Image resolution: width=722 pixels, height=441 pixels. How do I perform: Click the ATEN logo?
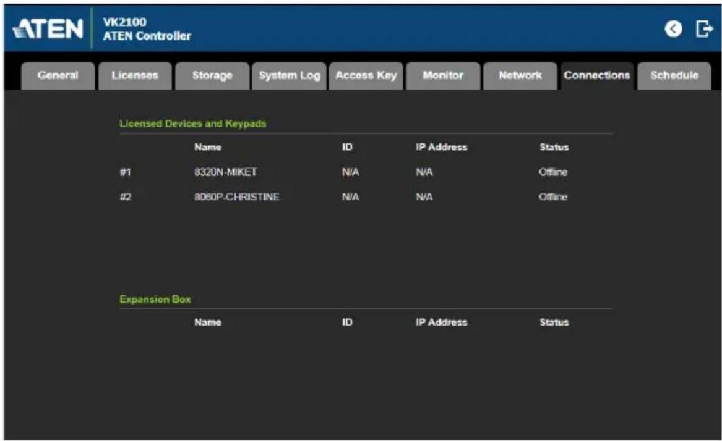pyautogui.click(x=48, y=28)
